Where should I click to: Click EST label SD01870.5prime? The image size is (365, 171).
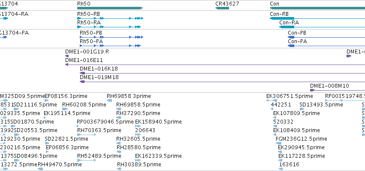click(x=32, y=122)
